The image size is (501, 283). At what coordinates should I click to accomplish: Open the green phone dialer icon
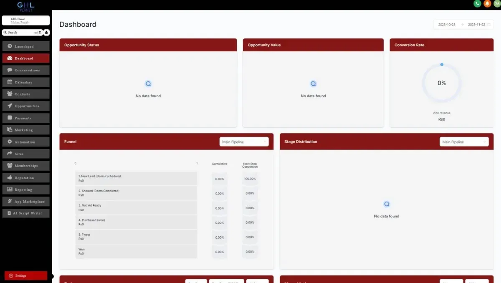477,3
